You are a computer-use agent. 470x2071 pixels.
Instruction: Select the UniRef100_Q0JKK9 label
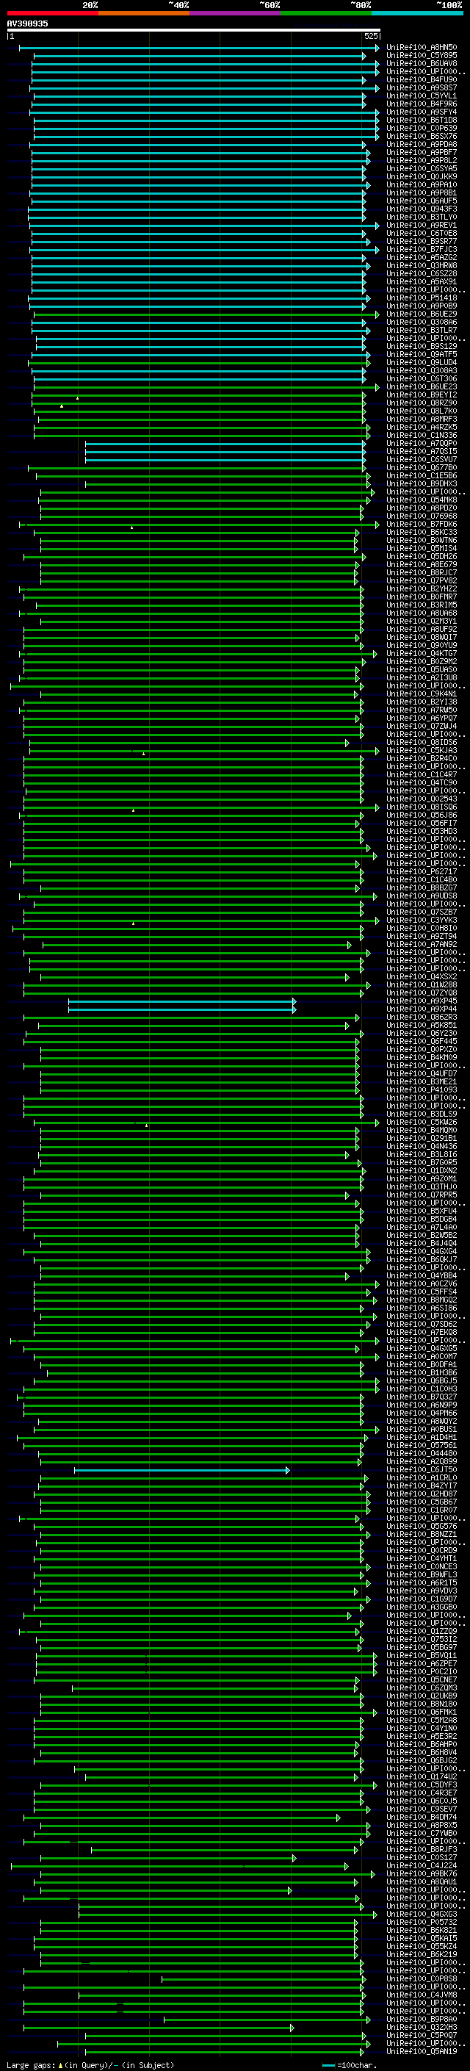[422, 177]
